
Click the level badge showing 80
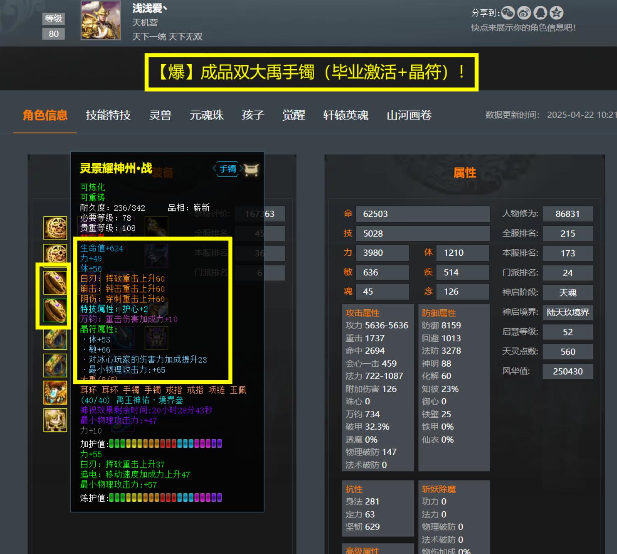pyautogui.click(x=54, y=34)
